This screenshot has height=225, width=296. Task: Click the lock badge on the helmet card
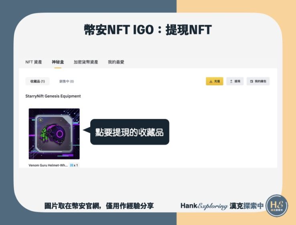(41, 120)
